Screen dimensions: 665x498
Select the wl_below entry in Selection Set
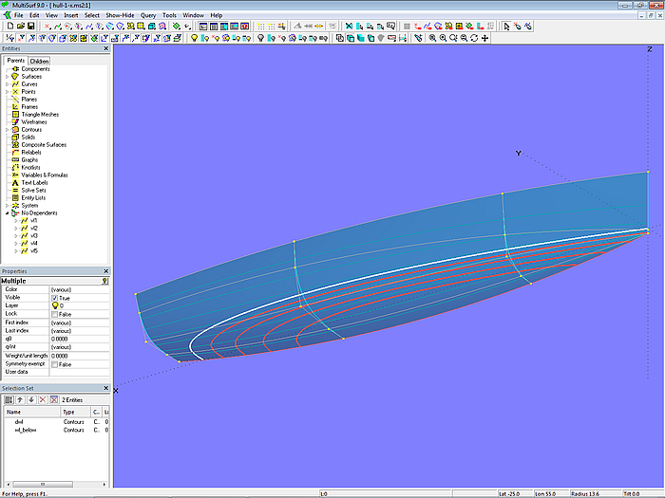click(x=25, y=430)
